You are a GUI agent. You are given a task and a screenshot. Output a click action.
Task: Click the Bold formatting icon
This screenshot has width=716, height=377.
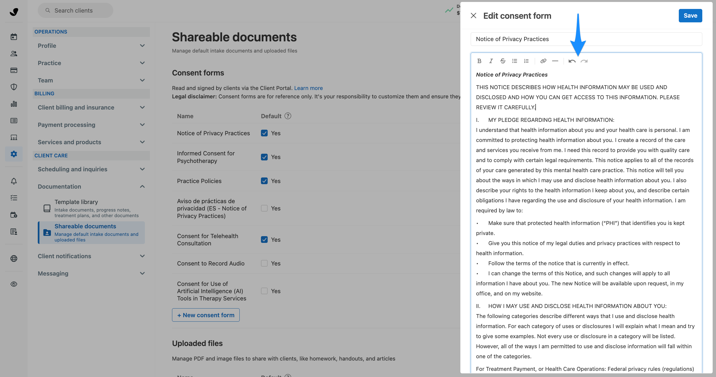click(479, 61)
